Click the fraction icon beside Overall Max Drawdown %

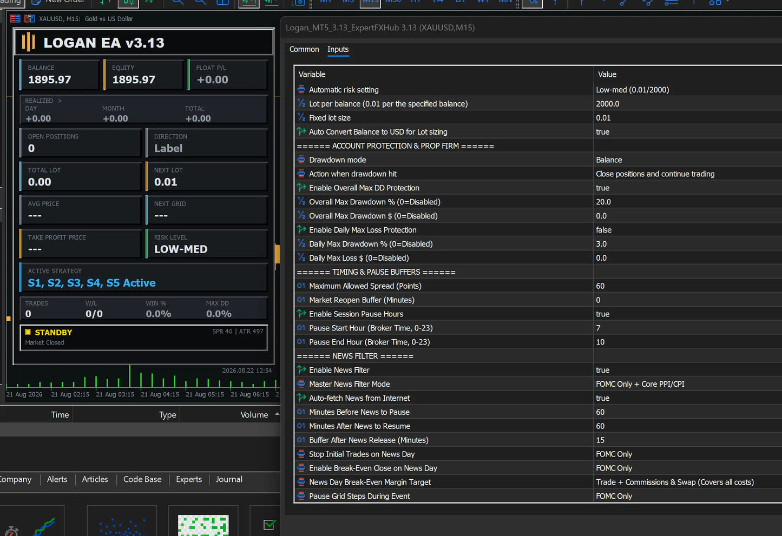(301, 201)
